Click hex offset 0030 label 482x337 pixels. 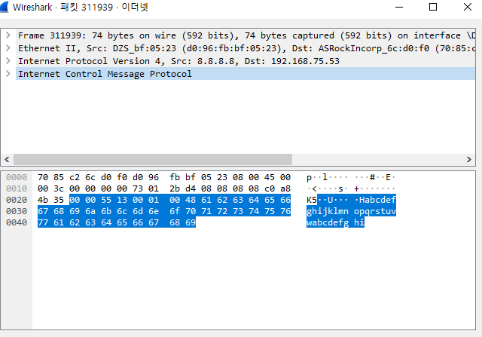pos(17,211)
